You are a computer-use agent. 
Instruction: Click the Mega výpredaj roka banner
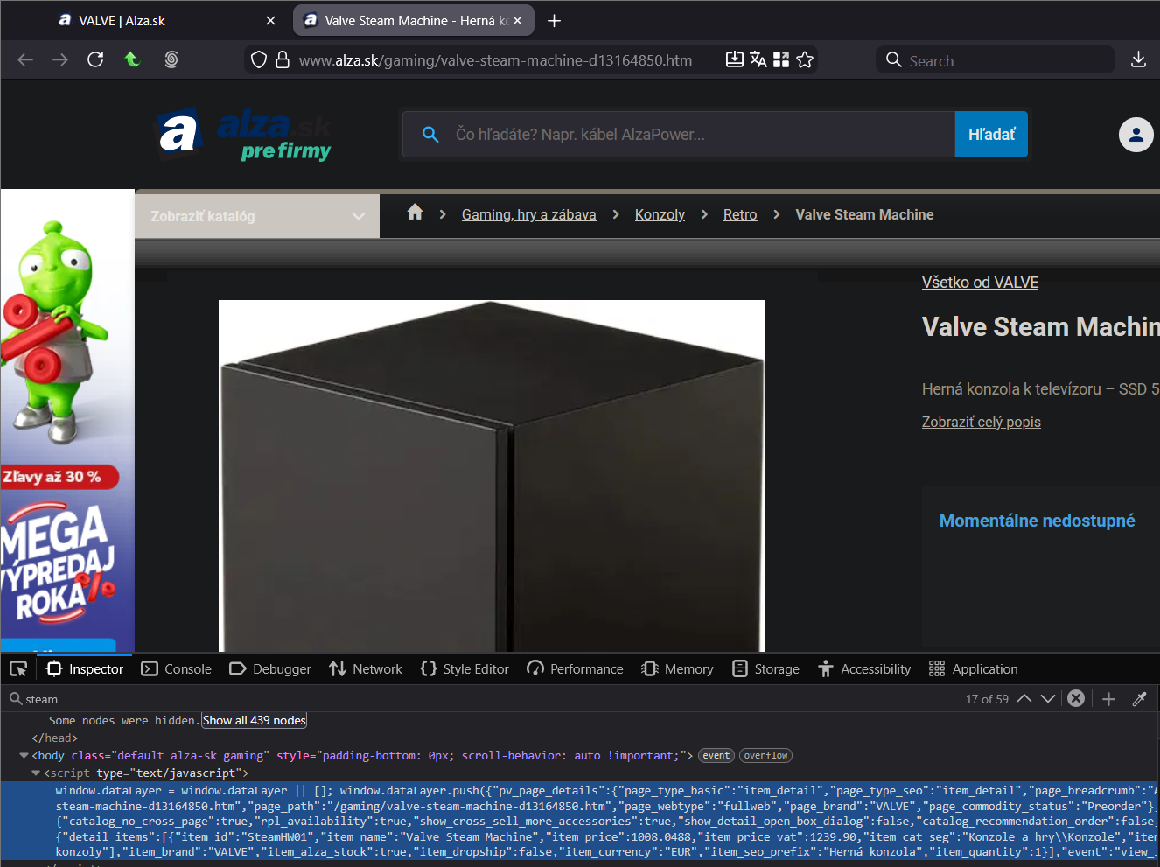[67, 421]
